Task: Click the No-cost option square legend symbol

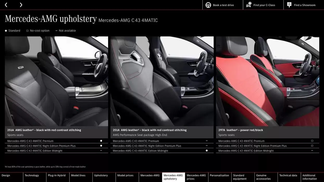Action: pos(27,30)
